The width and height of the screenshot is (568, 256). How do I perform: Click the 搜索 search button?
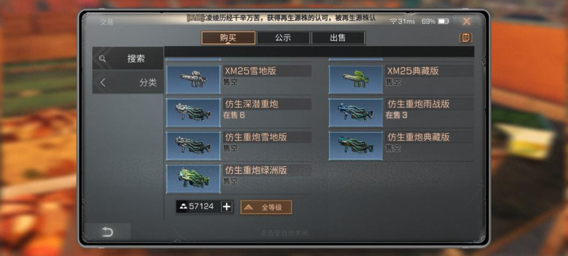pyautogui.click(x=128, y=58)
